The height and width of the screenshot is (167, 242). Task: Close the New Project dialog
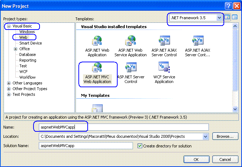237,6
